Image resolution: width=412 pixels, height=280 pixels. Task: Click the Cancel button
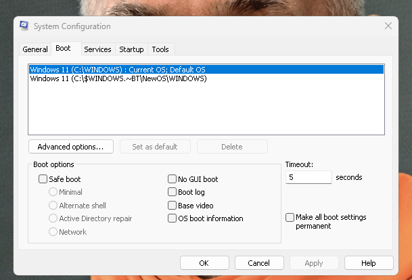[x=259, y=263]
